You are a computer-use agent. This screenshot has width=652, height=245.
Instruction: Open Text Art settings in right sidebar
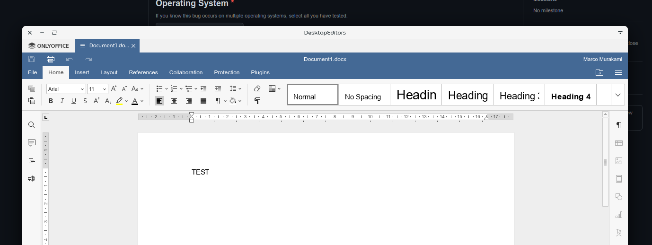(618, 232)
